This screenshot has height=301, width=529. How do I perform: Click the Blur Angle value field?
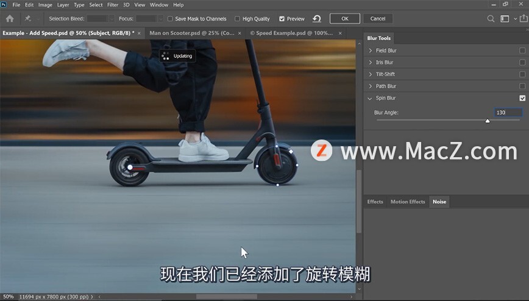coord(508,112)
